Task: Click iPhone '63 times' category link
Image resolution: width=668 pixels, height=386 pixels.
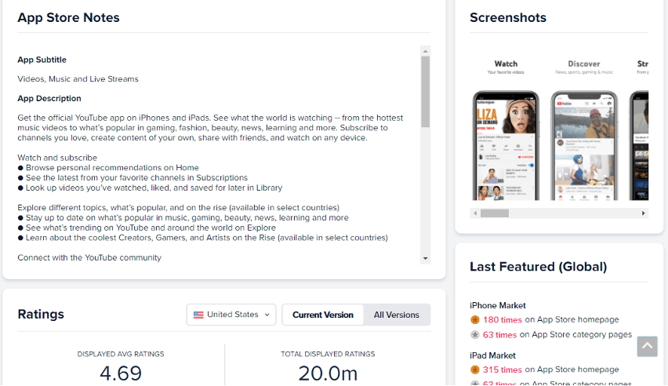Action: (499, 335)
